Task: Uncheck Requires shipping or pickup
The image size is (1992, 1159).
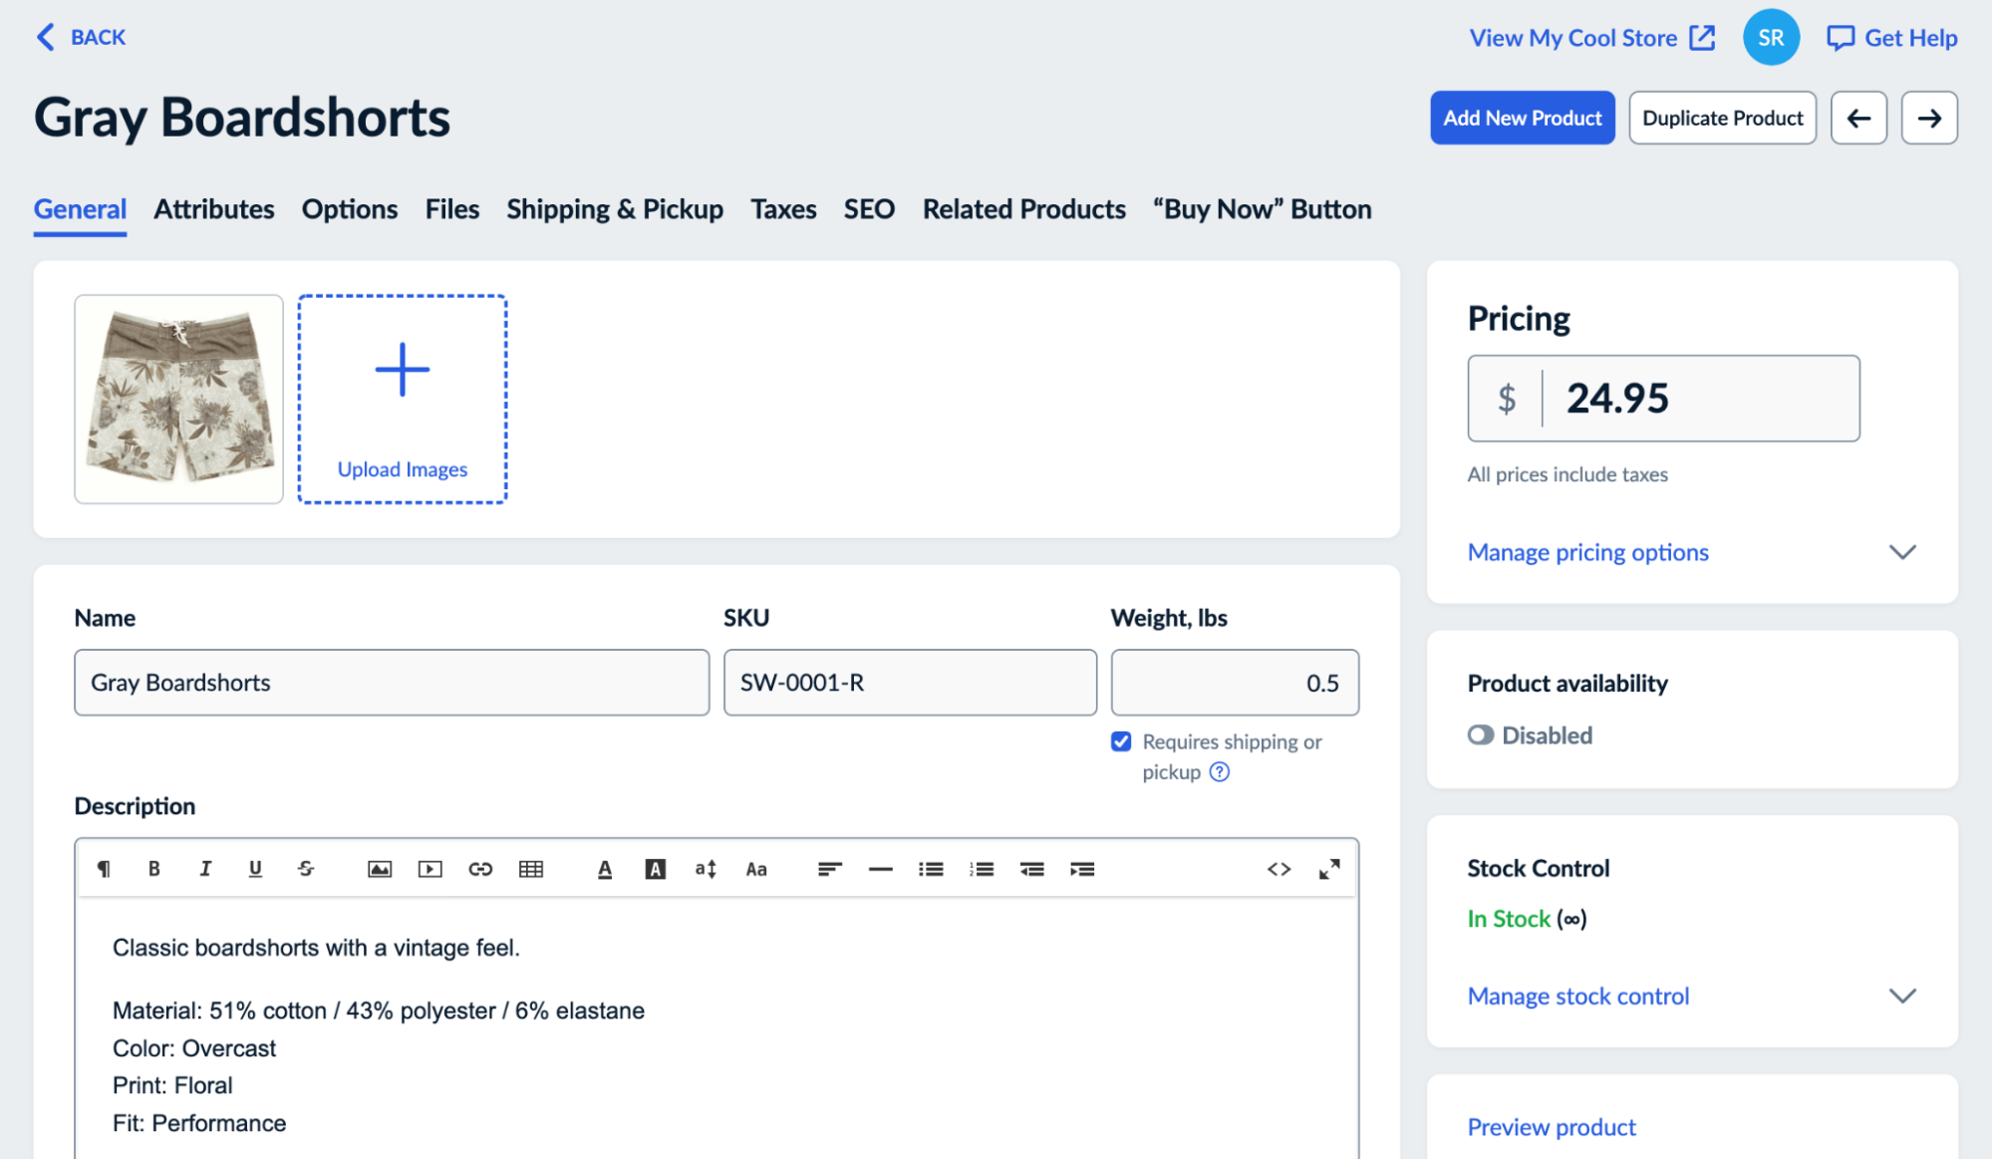Action: tap(1121, 741)
